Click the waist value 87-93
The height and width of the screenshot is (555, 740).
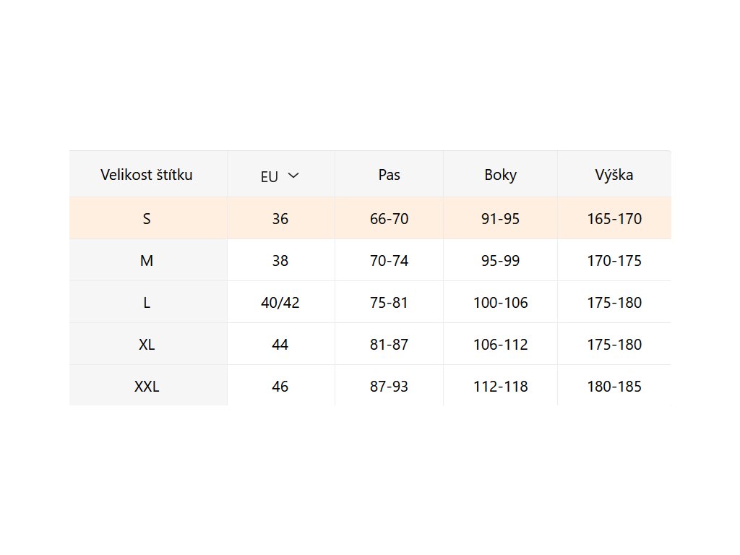point(389,387)
